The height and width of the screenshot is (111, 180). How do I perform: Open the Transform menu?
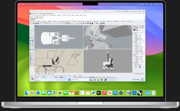(65, 15)
